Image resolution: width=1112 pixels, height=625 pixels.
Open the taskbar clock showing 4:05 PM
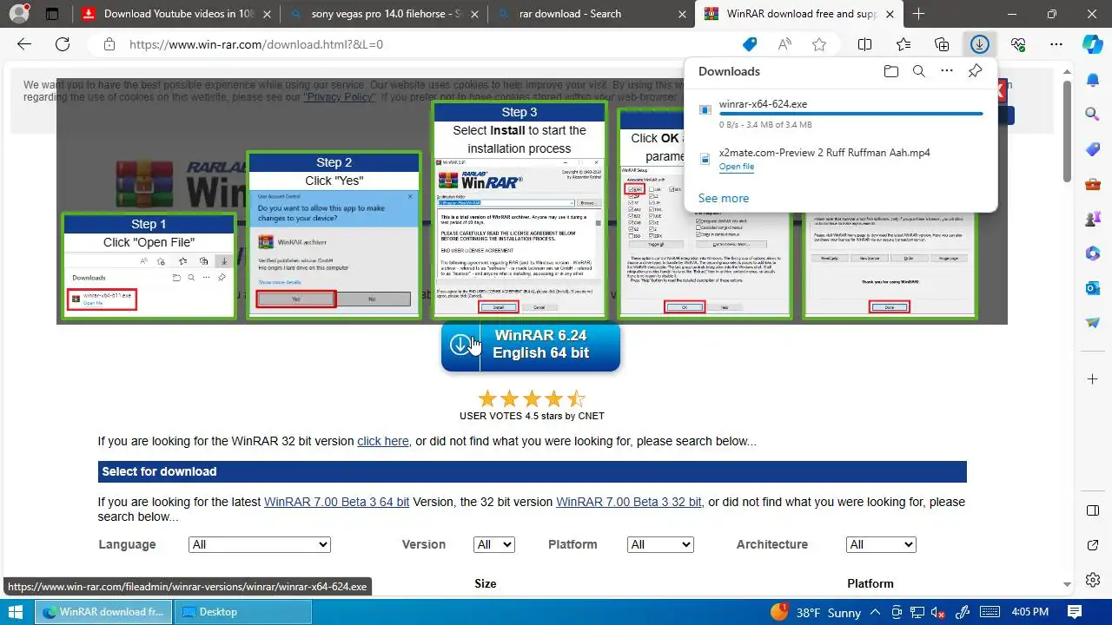coord(1030,612)
